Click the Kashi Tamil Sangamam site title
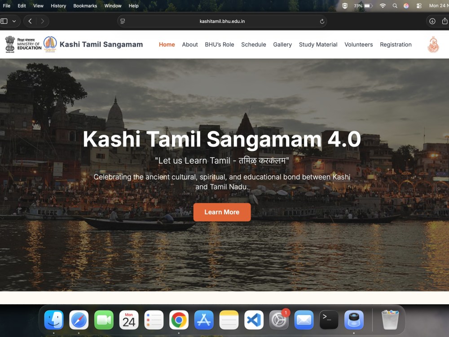Screen dimensions: 449x337 pos(101,44)
